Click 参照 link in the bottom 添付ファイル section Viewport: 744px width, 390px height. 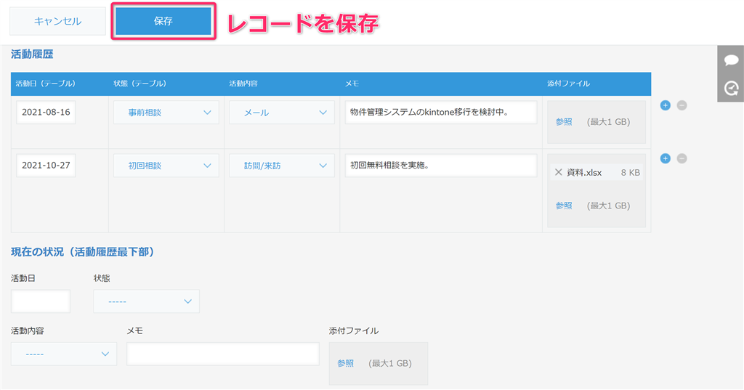[x=345, y=363]
